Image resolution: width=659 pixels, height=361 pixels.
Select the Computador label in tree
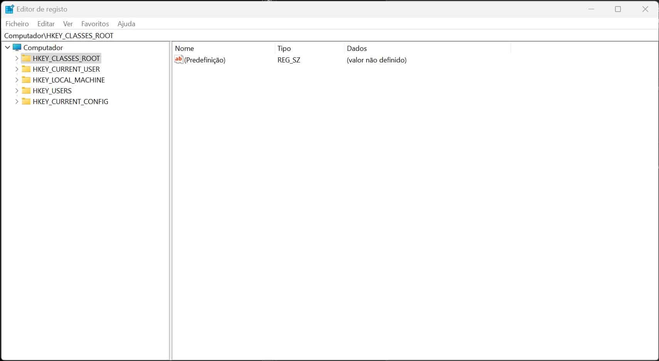pyautogui.click(x=43, y=47)
